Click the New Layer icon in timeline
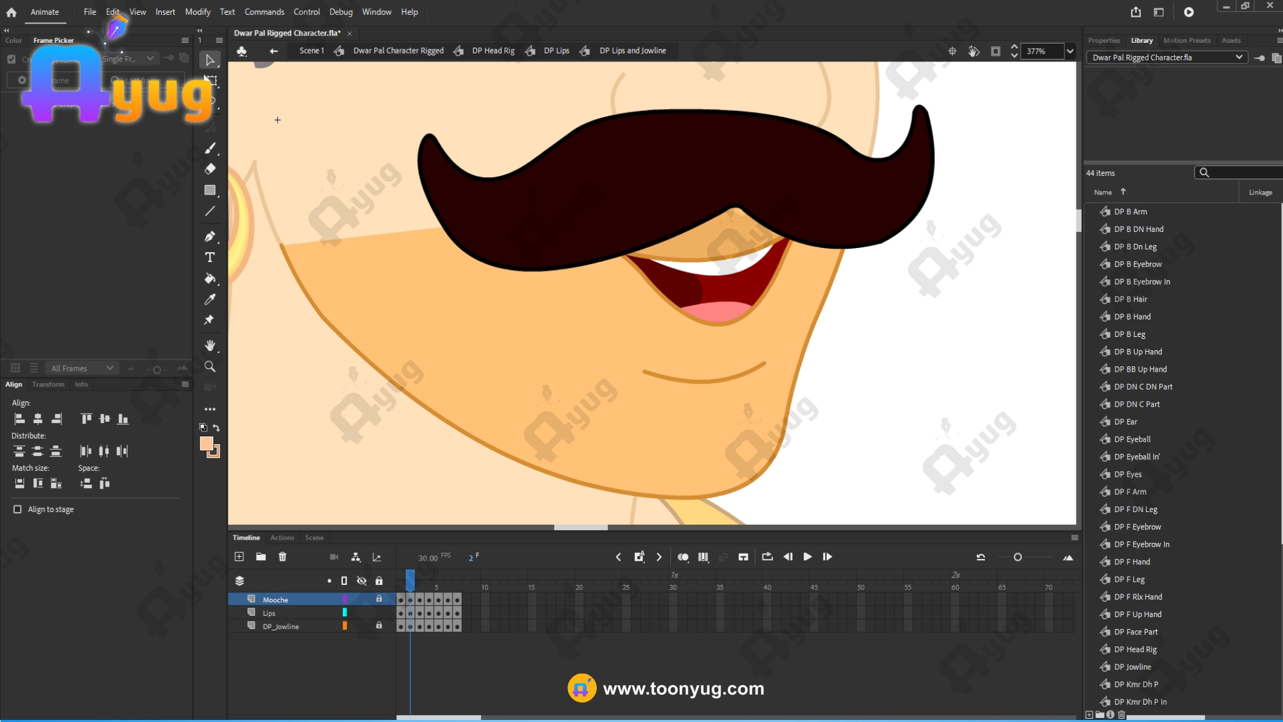Viewport: 1283px width, 722px height. [239, 557]
